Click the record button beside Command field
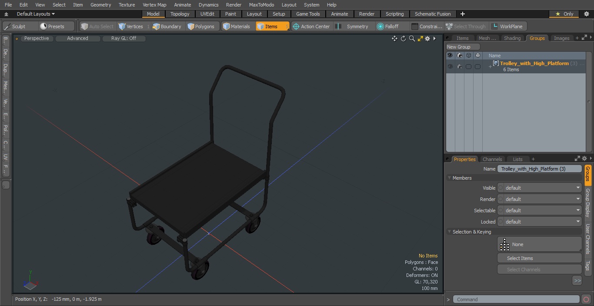 coord(586,299)
